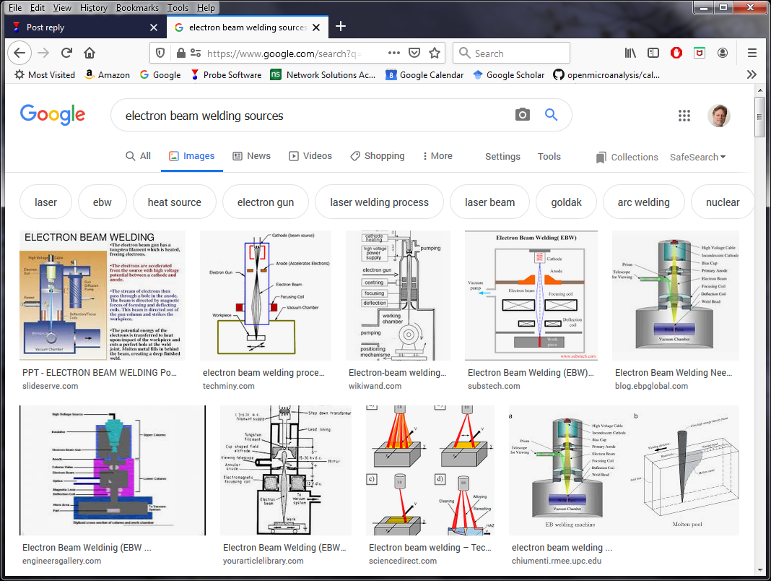771x581 pixels.
Task: Click the page vertical scrollbar thumb
Action: click(759, 116)
